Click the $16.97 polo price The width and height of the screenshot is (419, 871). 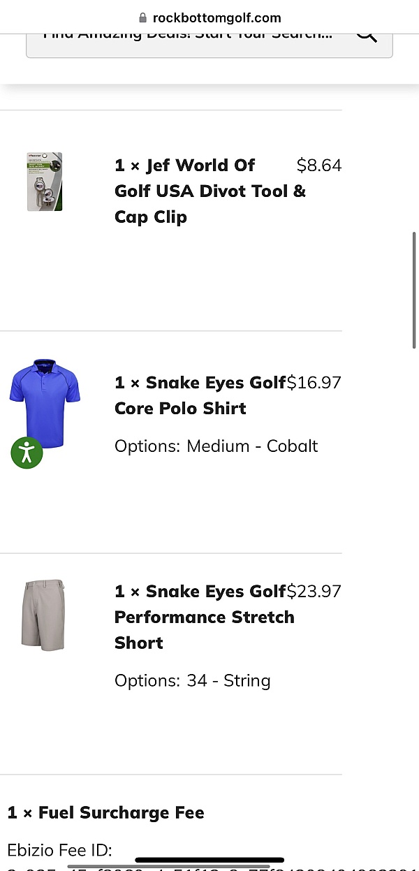315,383
